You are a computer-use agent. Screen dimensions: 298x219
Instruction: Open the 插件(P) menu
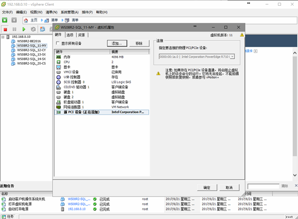[x=87, y=12]
